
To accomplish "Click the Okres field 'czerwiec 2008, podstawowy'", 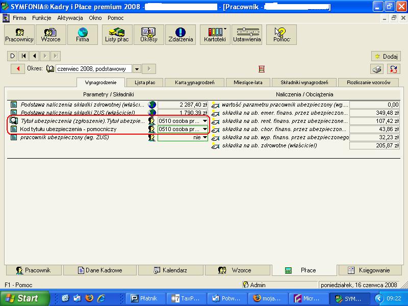I will pyautogui.click(x=94, y=69).
